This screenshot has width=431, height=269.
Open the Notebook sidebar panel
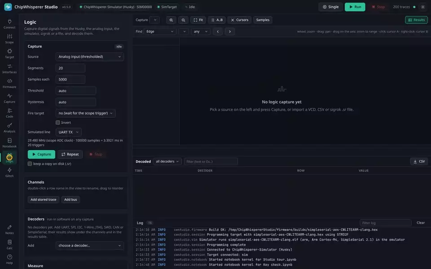[x=9, y=143]
